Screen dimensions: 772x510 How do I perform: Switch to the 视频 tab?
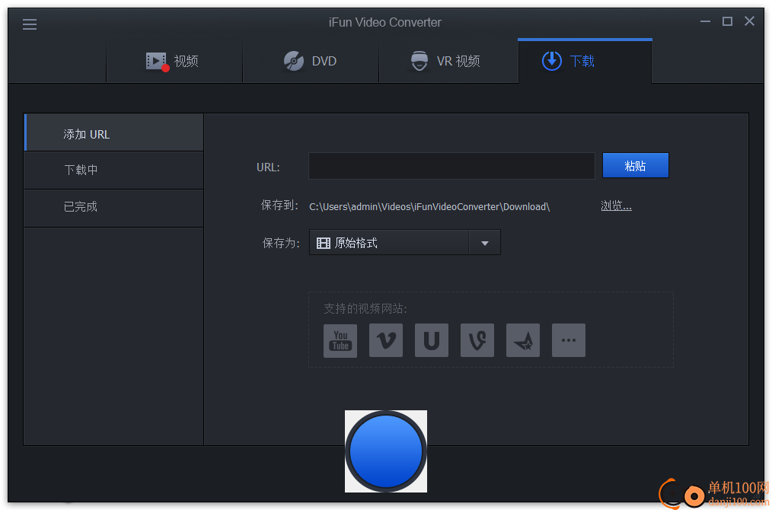174,61
